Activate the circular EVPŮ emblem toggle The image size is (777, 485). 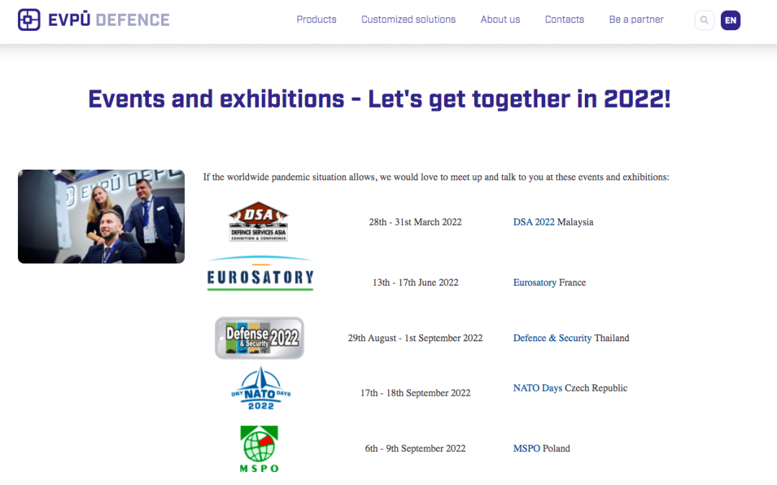coord(29,19)
